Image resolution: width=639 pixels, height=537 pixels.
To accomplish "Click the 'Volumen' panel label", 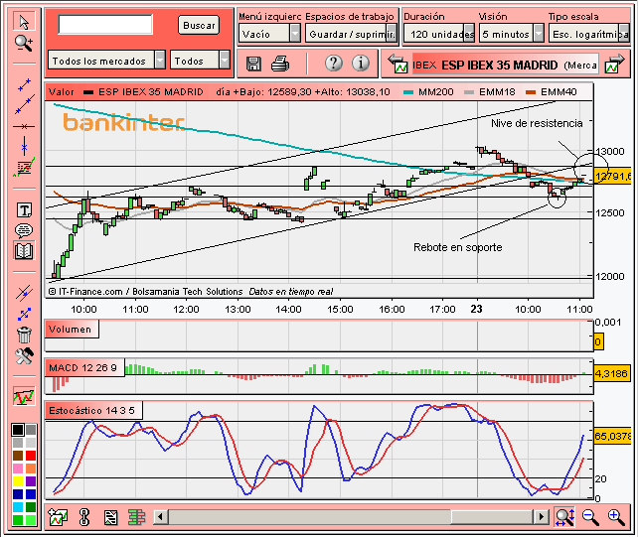I will (x=71, y=329).
